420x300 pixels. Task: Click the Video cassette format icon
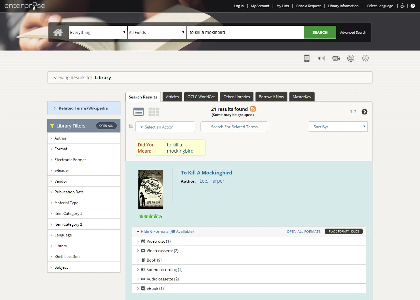pos(143,251)
